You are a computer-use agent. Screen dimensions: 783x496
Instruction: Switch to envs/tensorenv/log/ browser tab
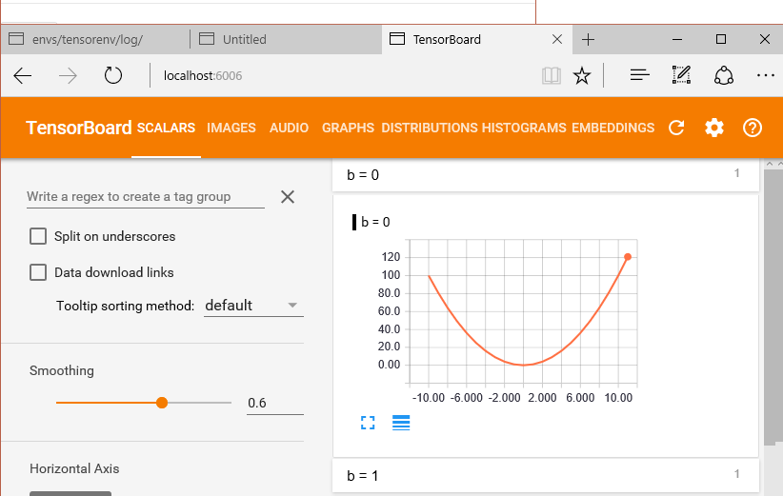pyautogui.click(x=95, y=39)
